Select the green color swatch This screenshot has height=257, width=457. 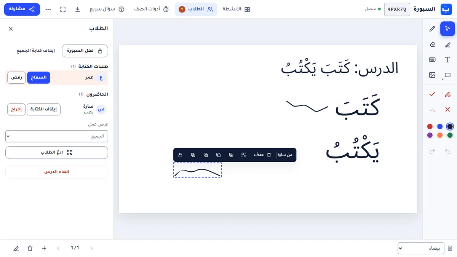click(450, 135)
